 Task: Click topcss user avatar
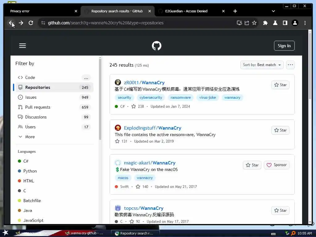coord(118,208)
